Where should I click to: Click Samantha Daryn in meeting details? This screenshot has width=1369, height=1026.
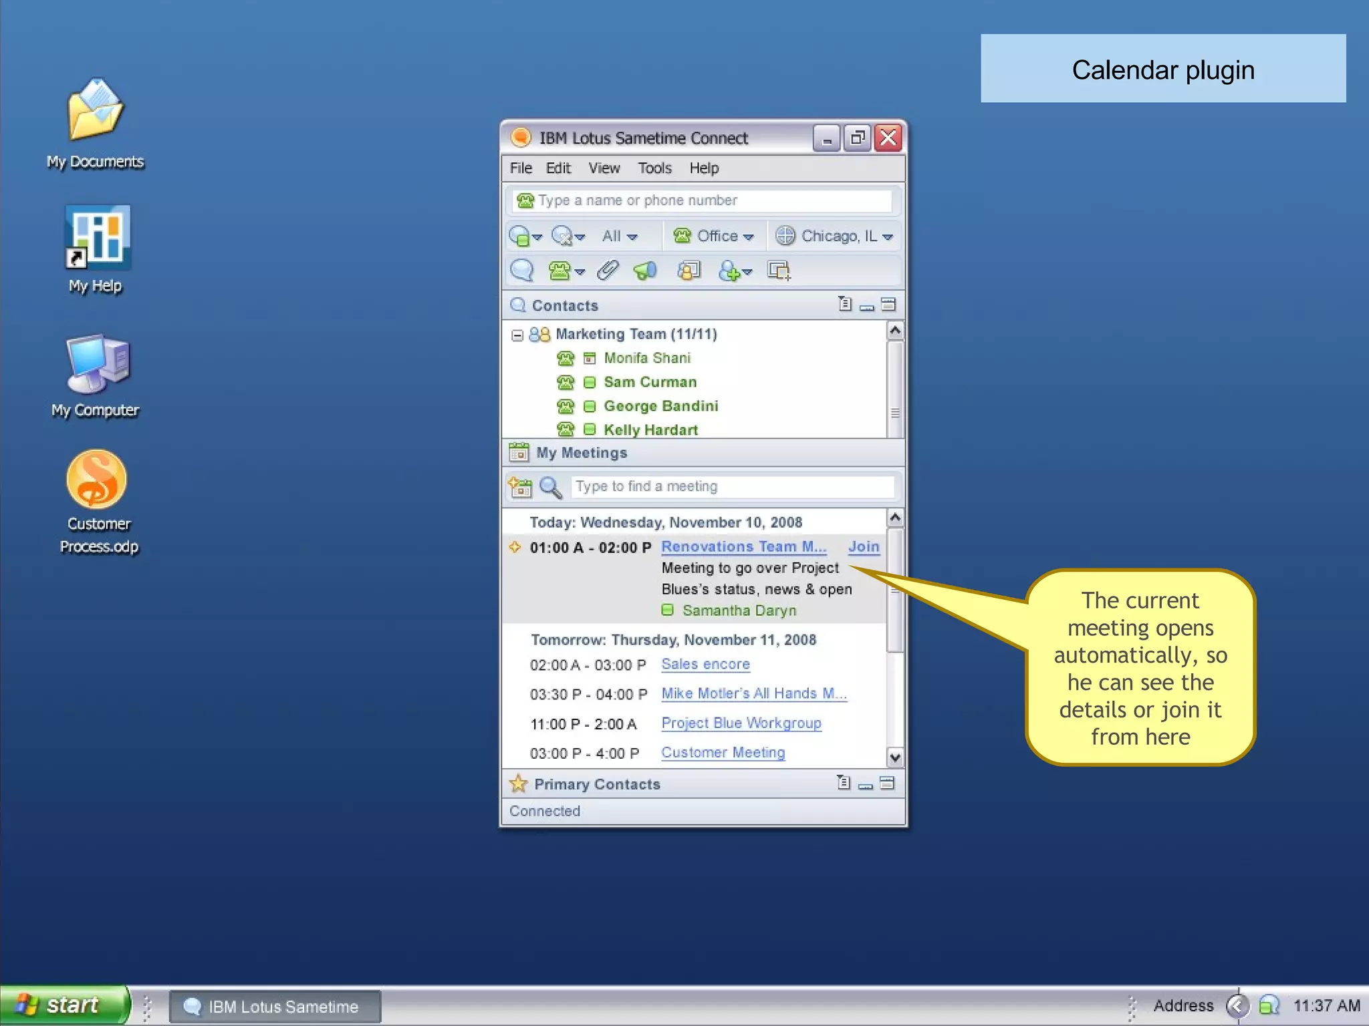(739, 611)
